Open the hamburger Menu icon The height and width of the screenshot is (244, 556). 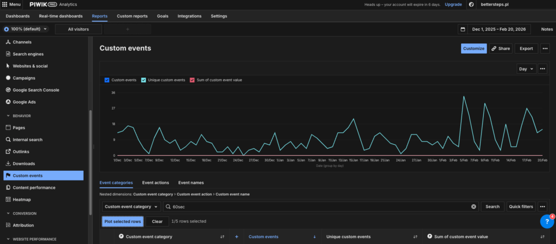click(x=5, y=4)
